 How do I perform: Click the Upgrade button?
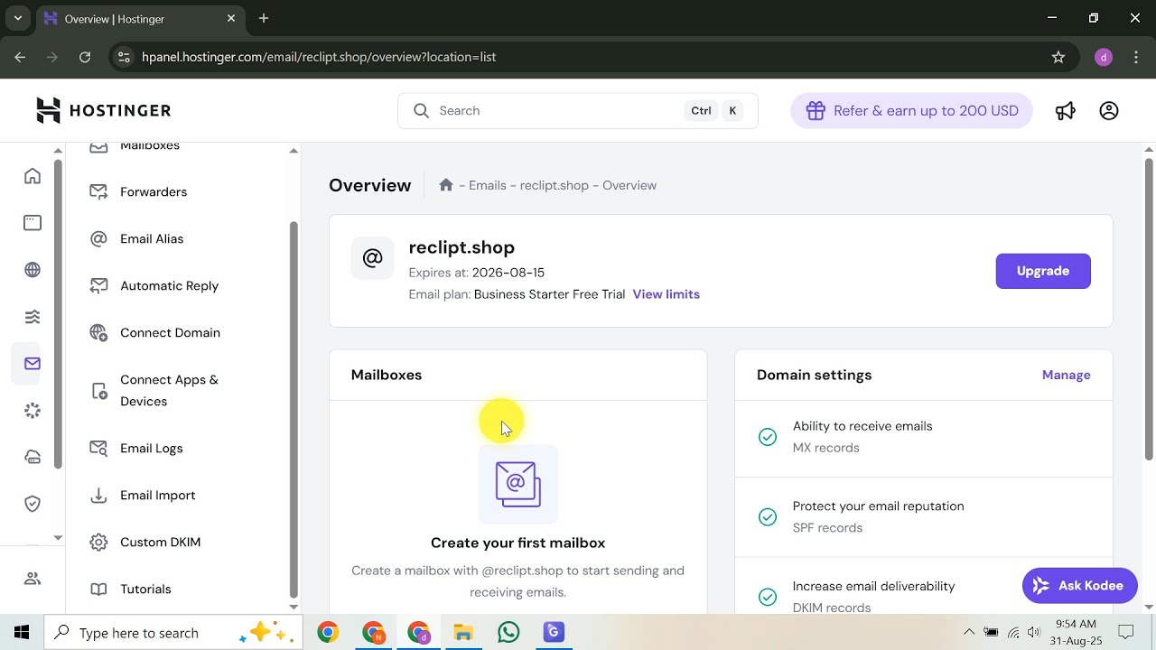1043,271
